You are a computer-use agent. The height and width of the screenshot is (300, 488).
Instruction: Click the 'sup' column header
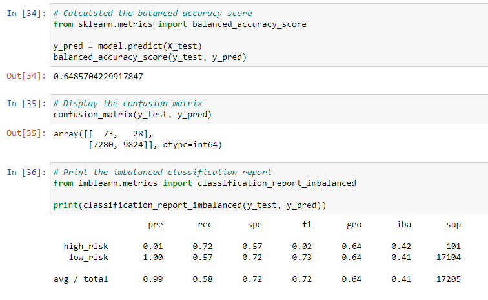pos(453,225)
